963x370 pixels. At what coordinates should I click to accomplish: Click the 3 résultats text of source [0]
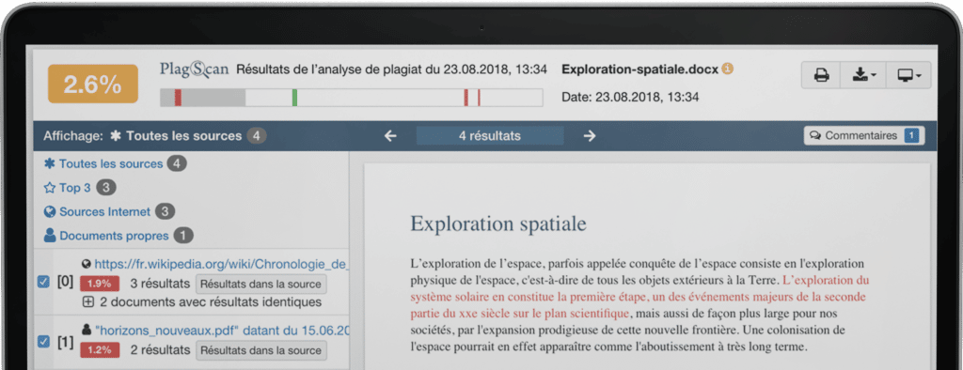[160, 285]
